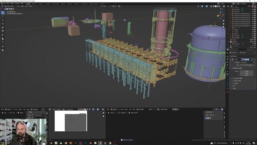The height and width of the screenshot is (145, 257).
Task: Click the Array modifier Count field
Action: (247, 65)
